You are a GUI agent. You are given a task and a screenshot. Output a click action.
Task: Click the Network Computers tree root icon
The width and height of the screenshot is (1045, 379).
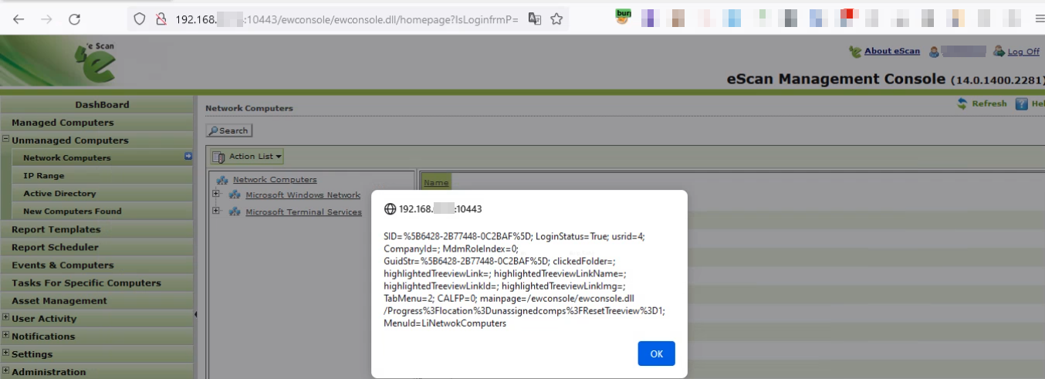pyautogui.click(x=223, y=180)
